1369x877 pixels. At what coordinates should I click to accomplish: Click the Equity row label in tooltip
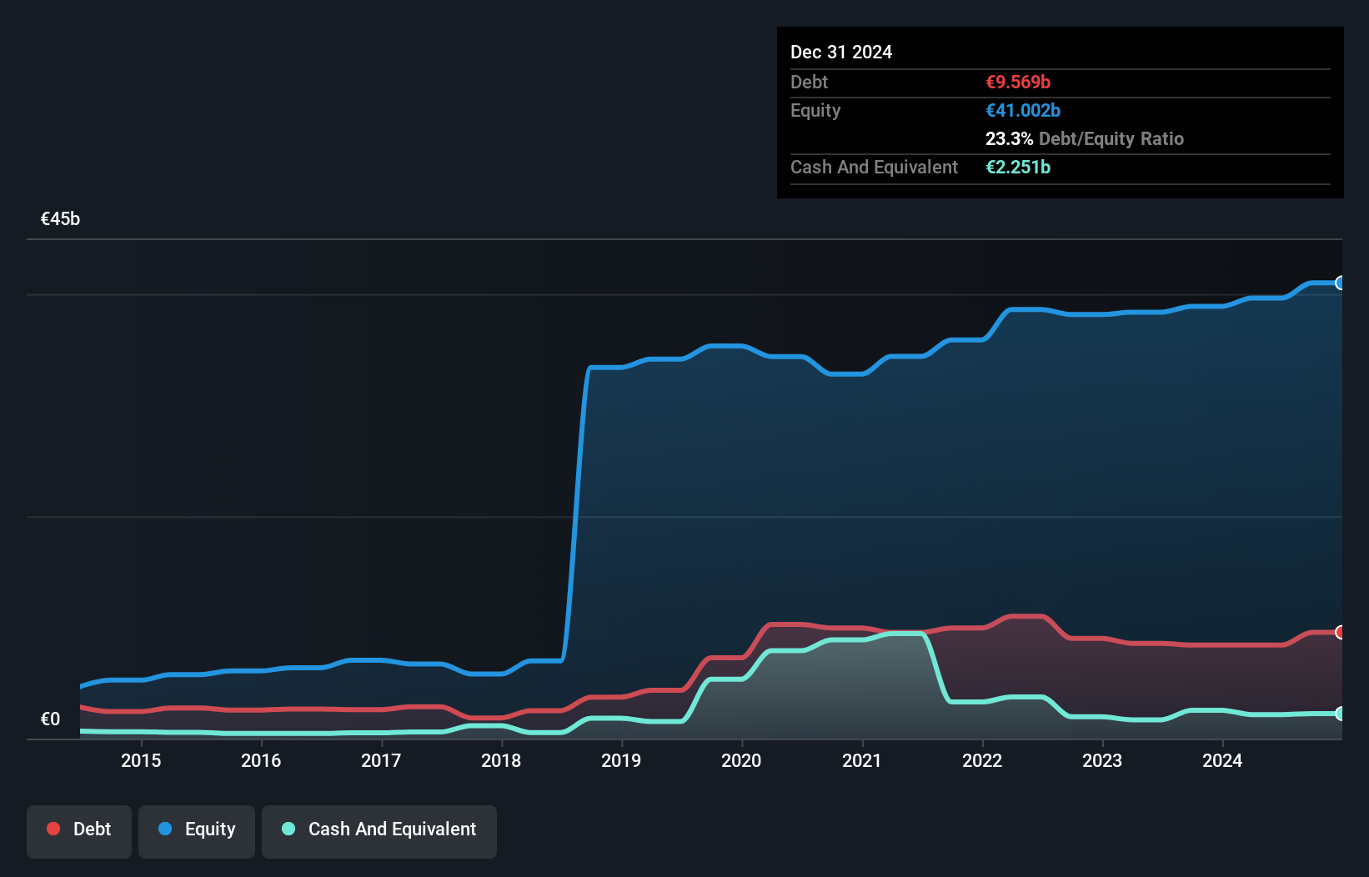tap(815, 111)
